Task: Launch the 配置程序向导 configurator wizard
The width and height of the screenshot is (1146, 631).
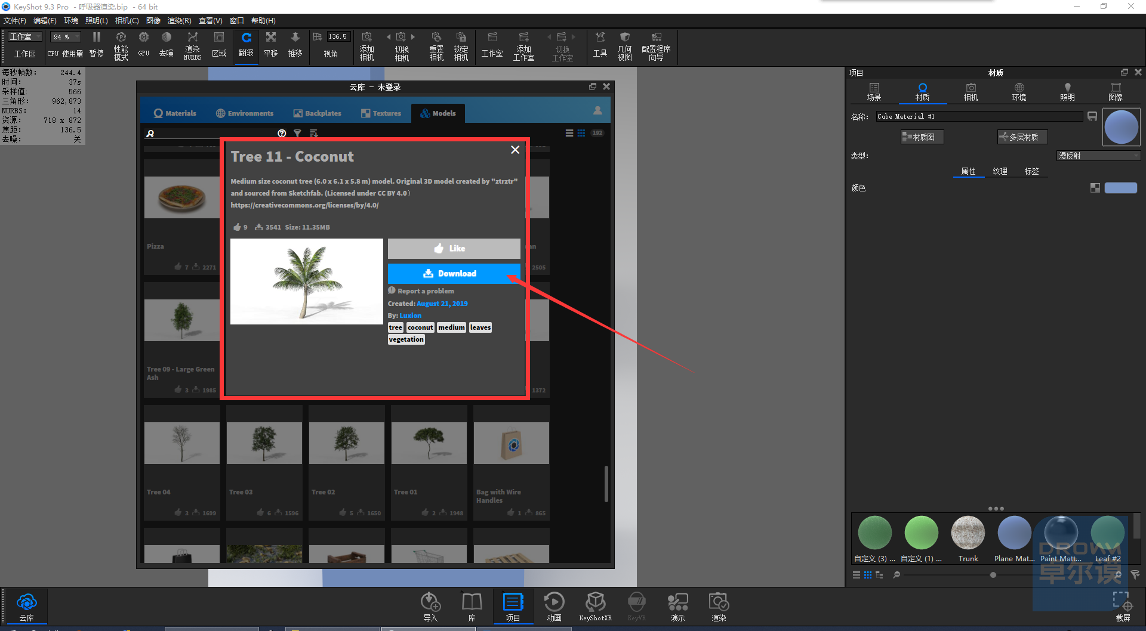Action: [656, 45]
